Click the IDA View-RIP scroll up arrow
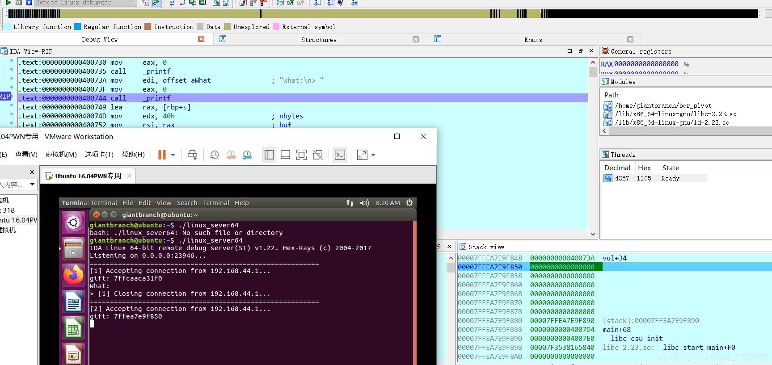 (593, 63)
